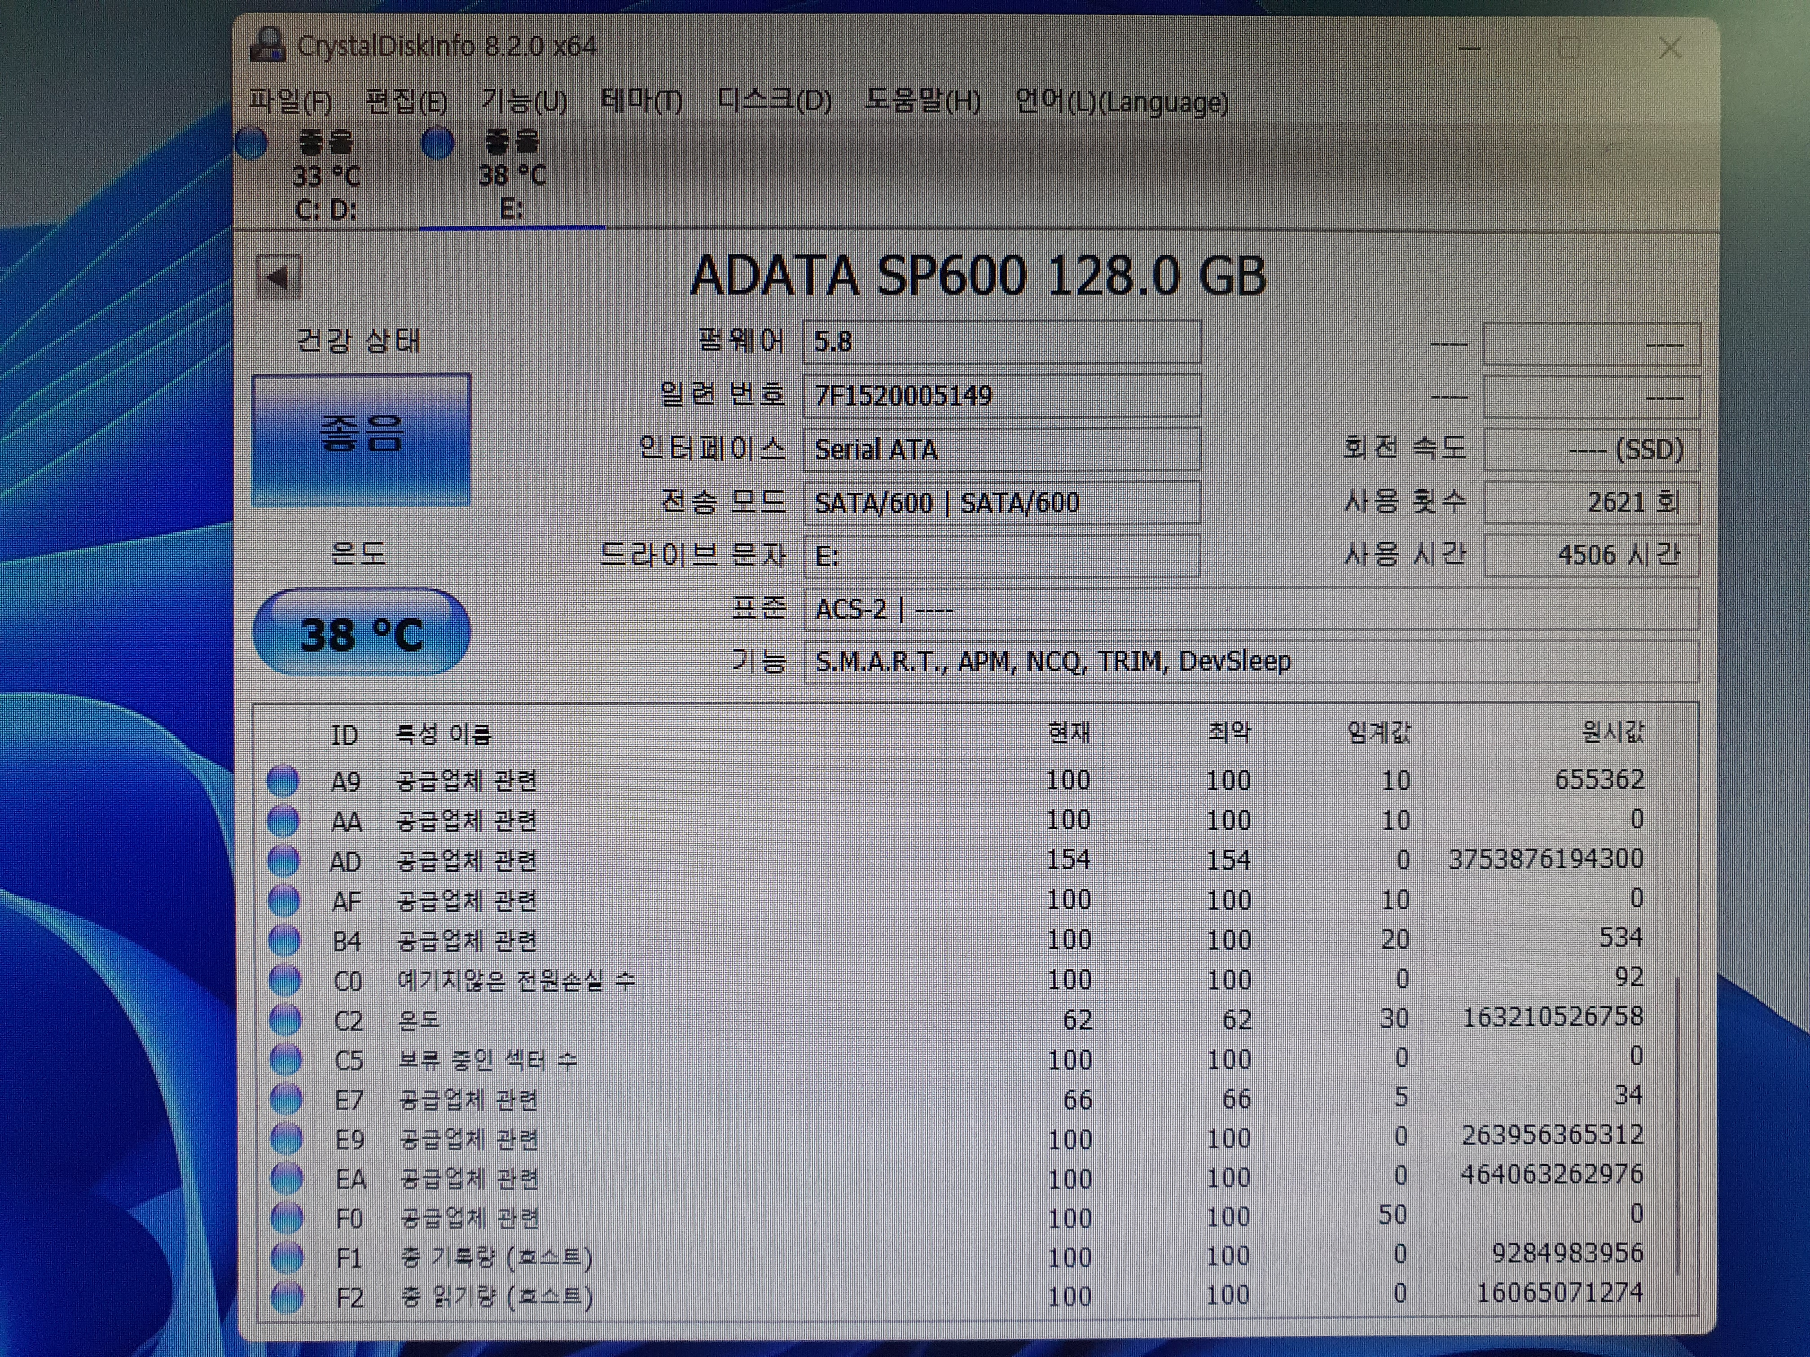Click the power on hours field 4506 시간
Screen dimensions: 1810x1357
[1591, 556]
